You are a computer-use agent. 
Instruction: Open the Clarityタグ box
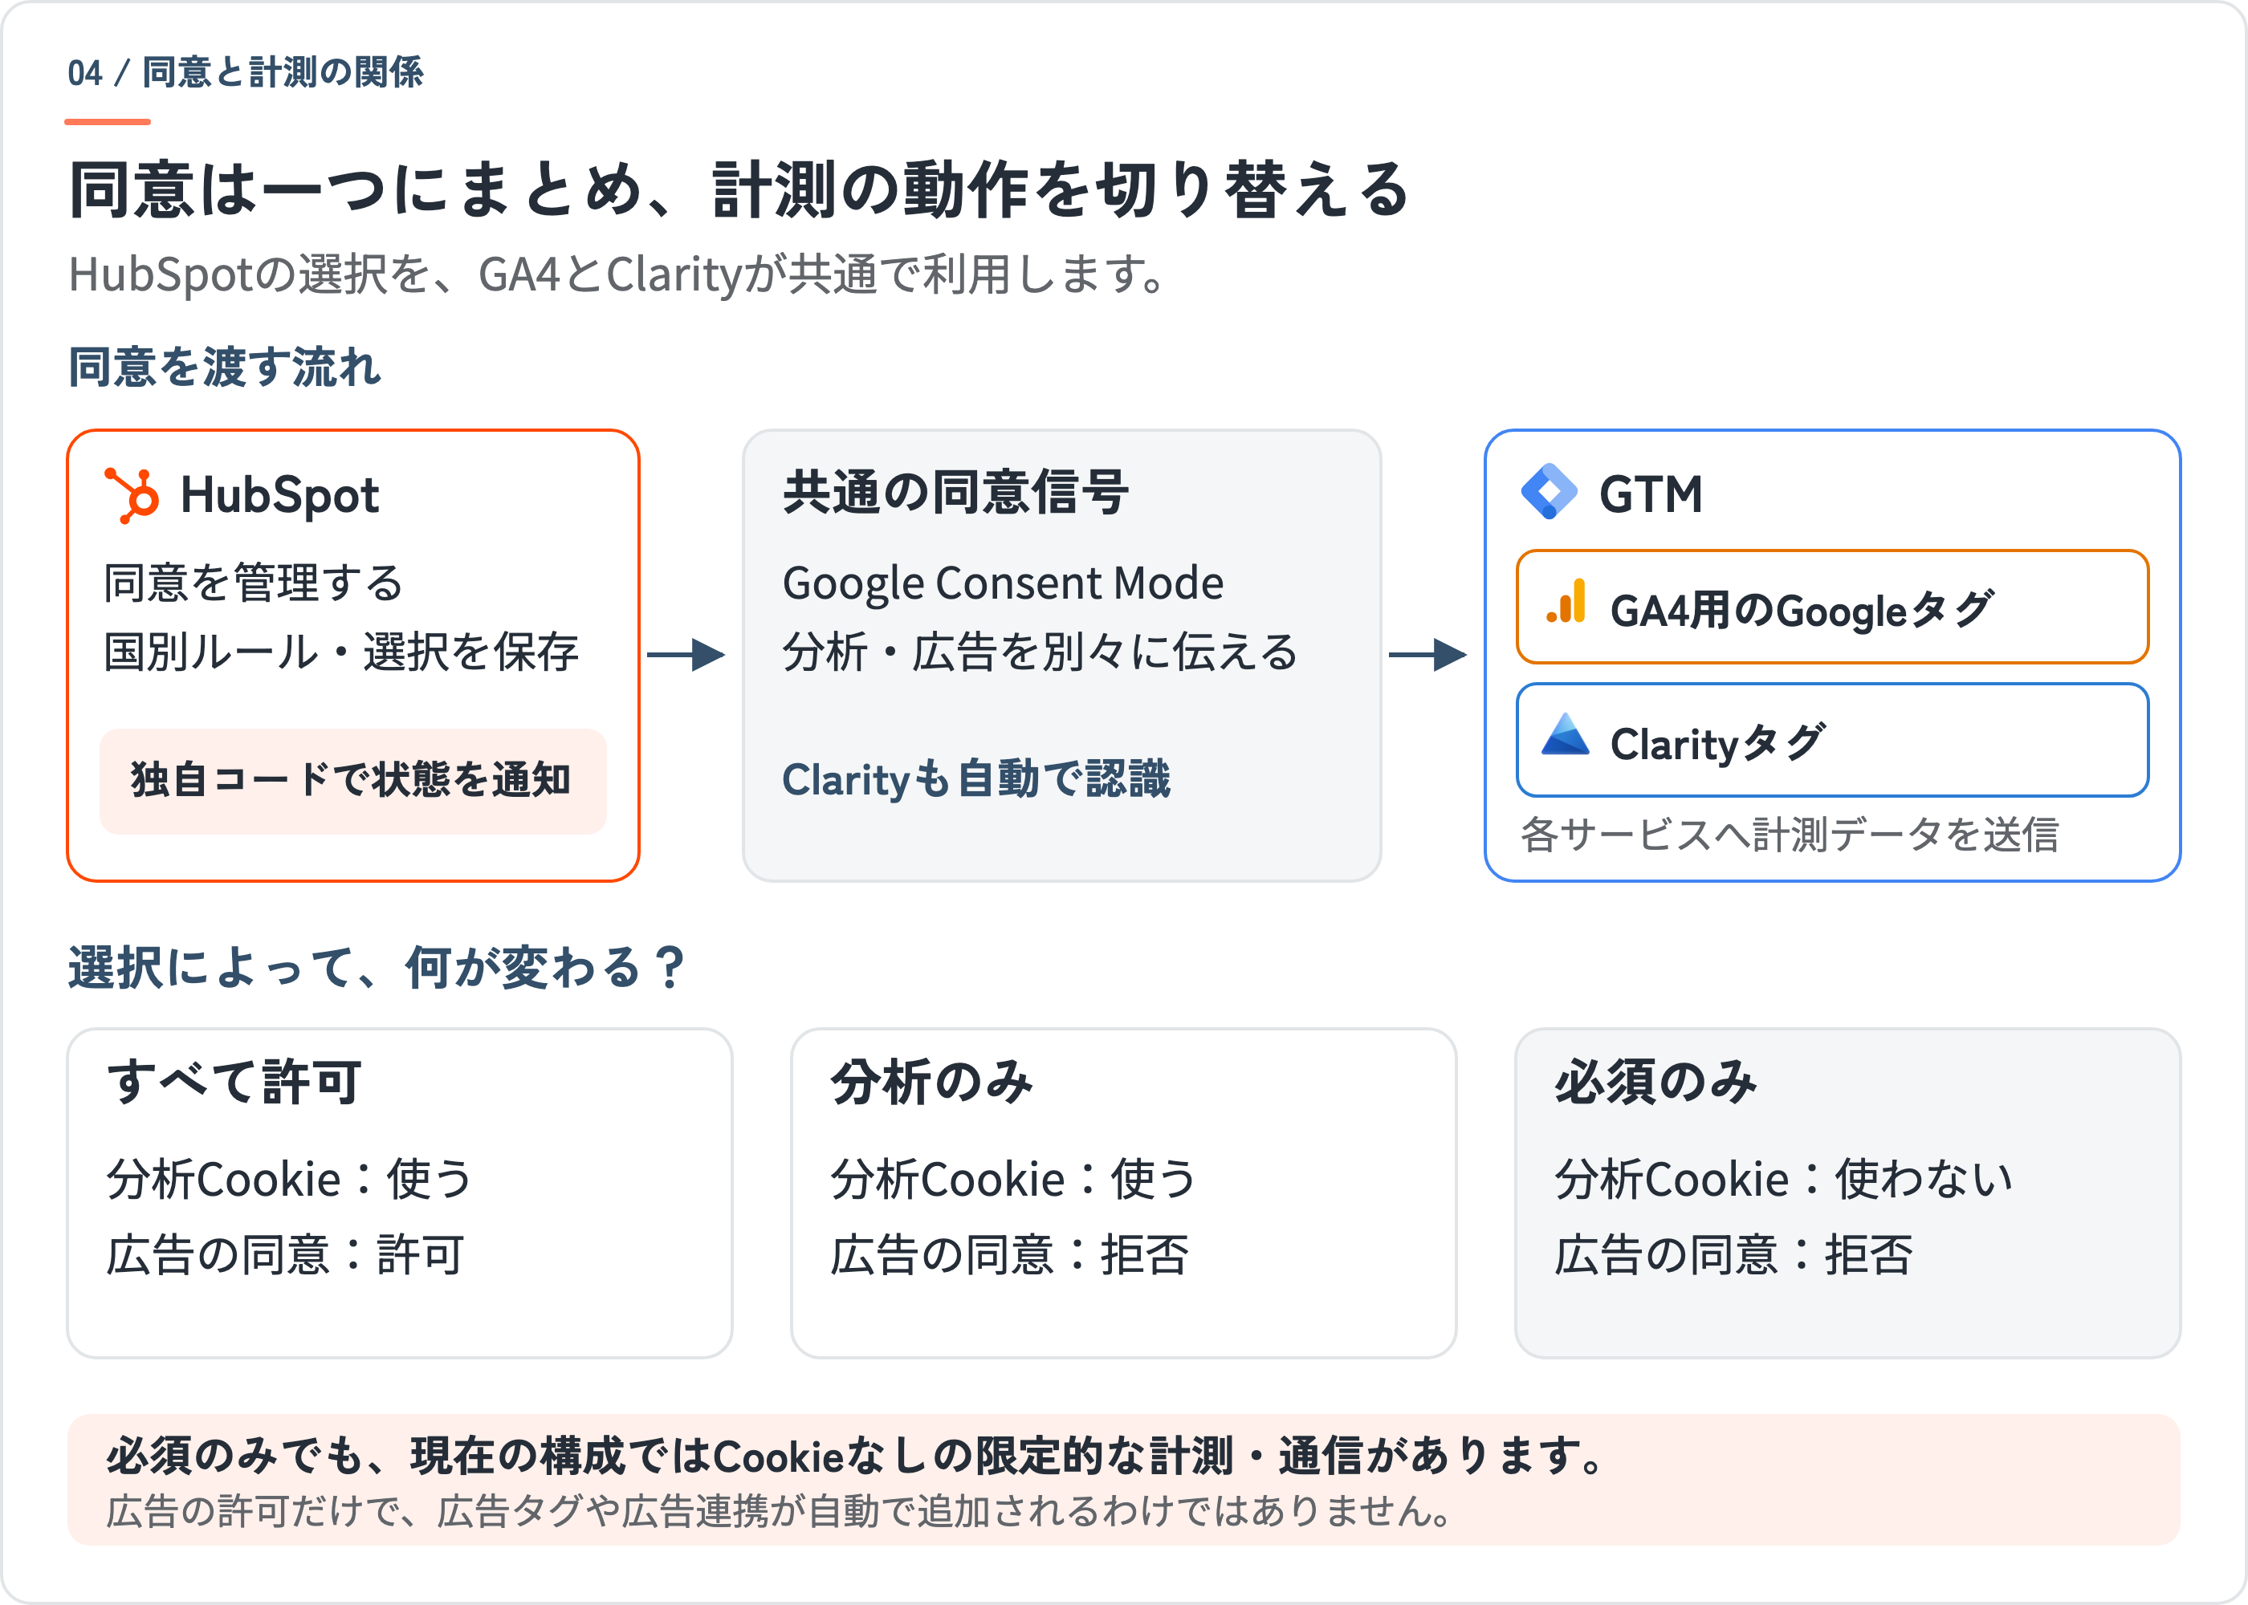click(1832, 739)
